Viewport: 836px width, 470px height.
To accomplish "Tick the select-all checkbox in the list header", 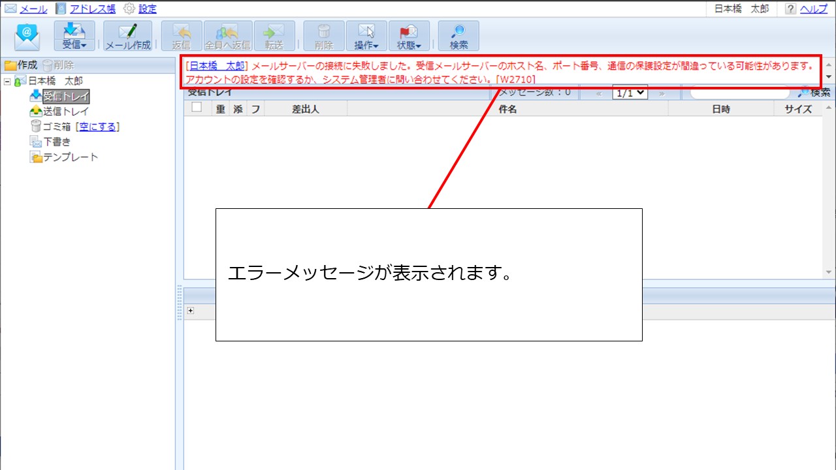I will [197, 108].
